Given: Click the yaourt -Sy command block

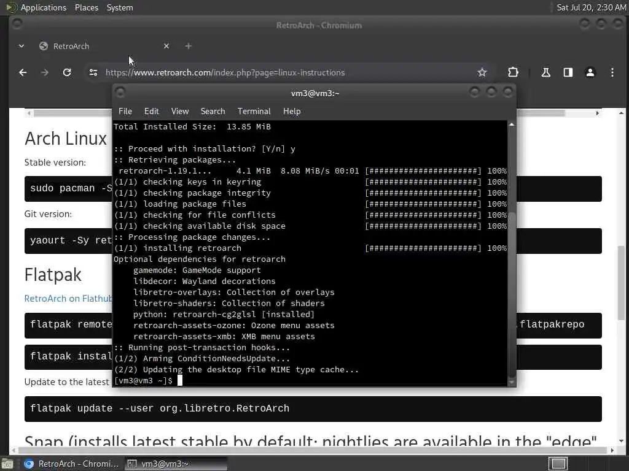Looking at the screenshot, I should coord(68,240).
